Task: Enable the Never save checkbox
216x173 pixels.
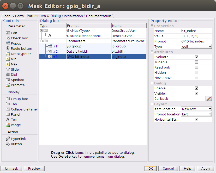Action: 196,78
